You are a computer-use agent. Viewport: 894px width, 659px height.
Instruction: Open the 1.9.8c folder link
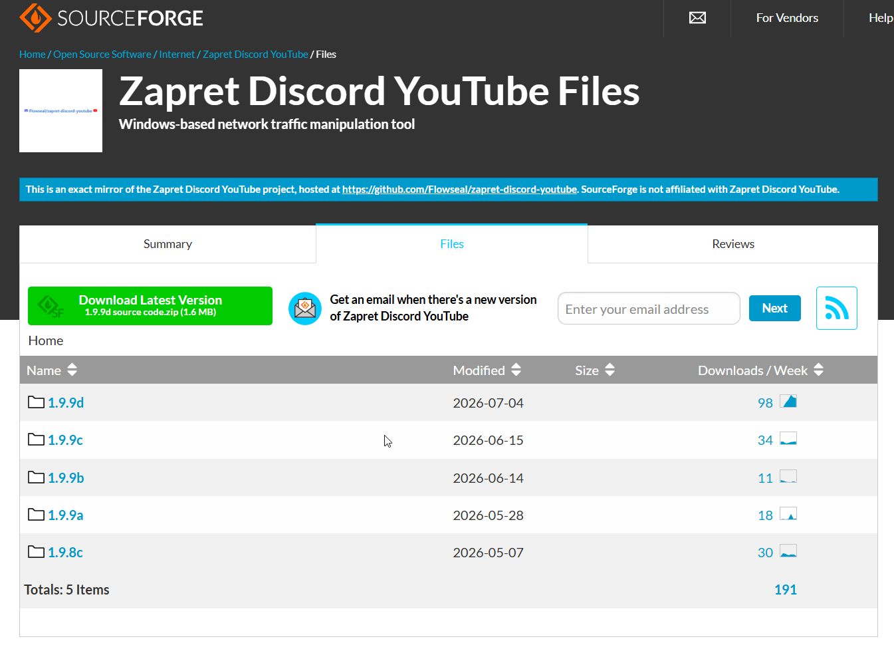[65, 552]
